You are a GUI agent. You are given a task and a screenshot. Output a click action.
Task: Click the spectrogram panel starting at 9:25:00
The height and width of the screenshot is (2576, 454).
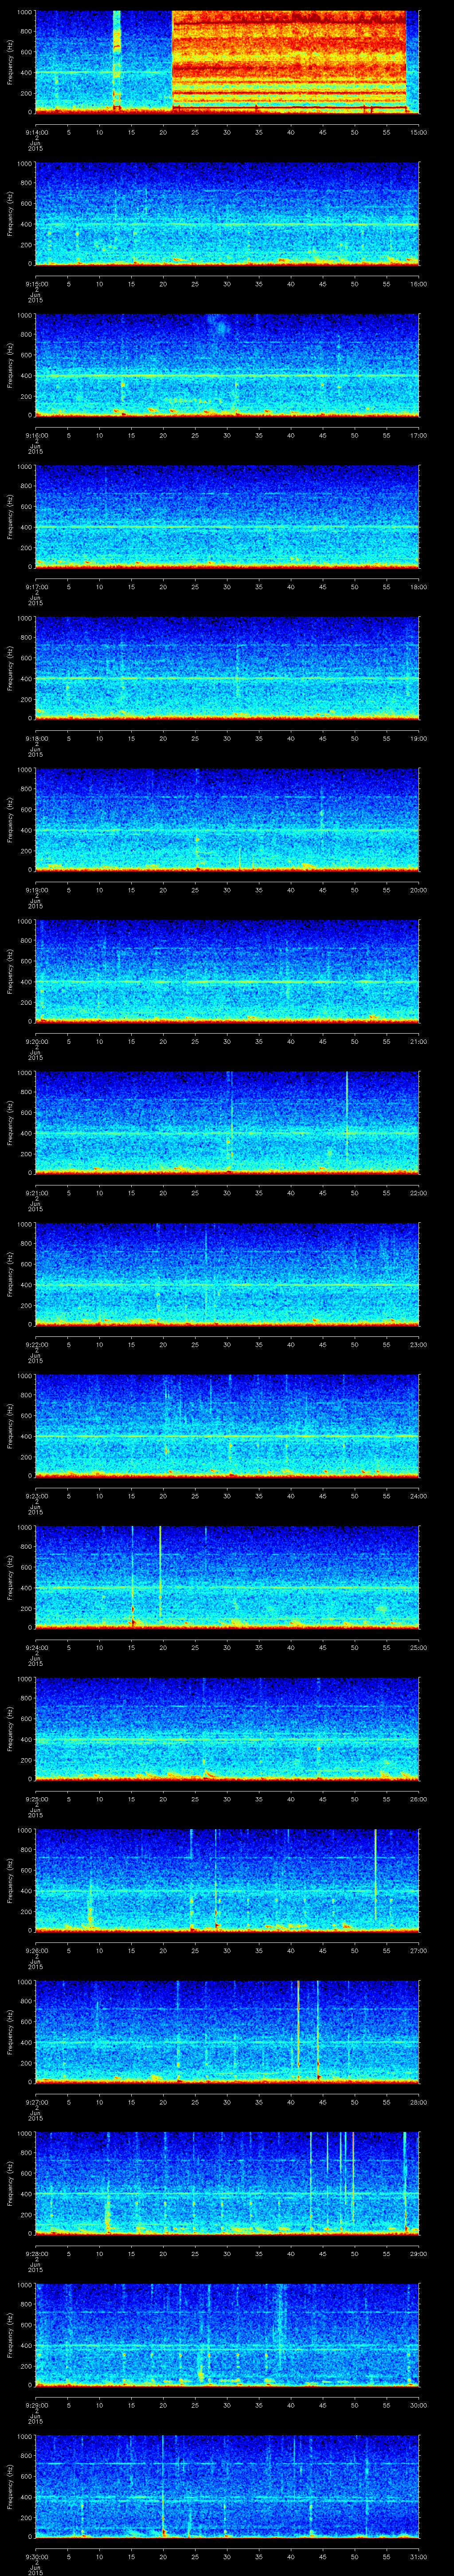coord(227,1728)
